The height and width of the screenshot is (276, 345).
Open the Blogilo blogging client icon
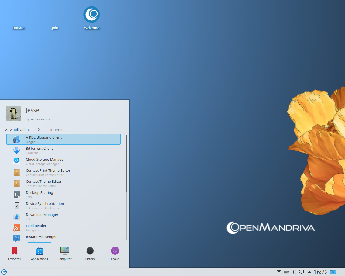17,139
